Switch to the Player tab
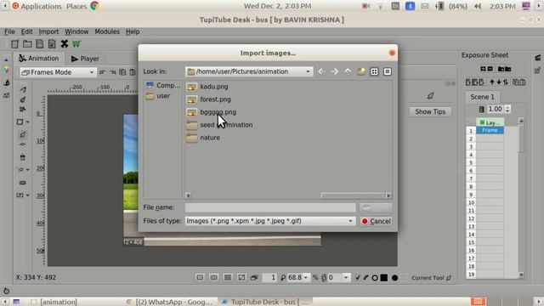This screenshot has width=544, height=306. point(85,59)
